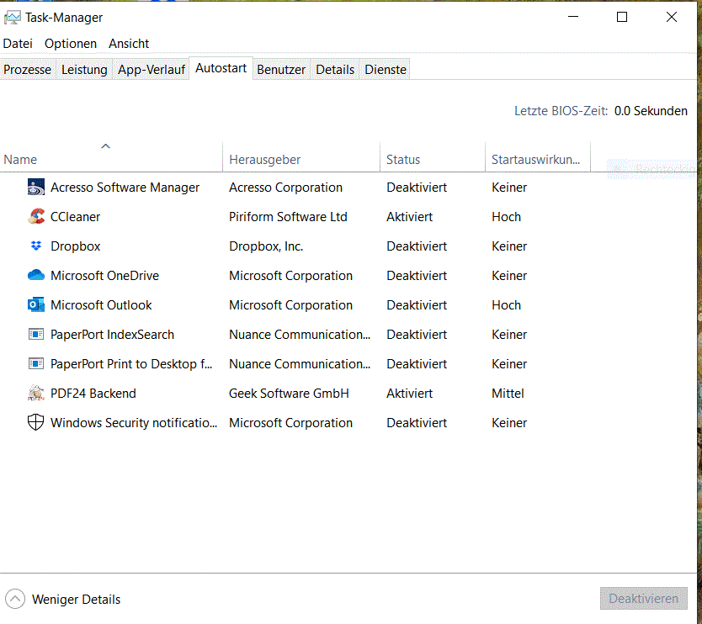
Task: Sort by the Name column header
Action: pos(111,159)
